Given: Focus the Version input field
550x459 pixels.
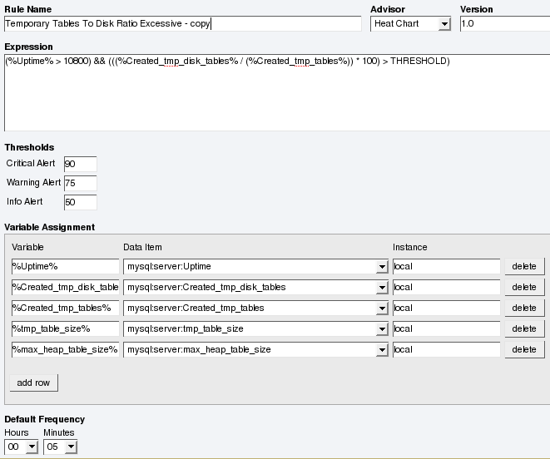Looking at the screenshot, I should coord(504,24).
